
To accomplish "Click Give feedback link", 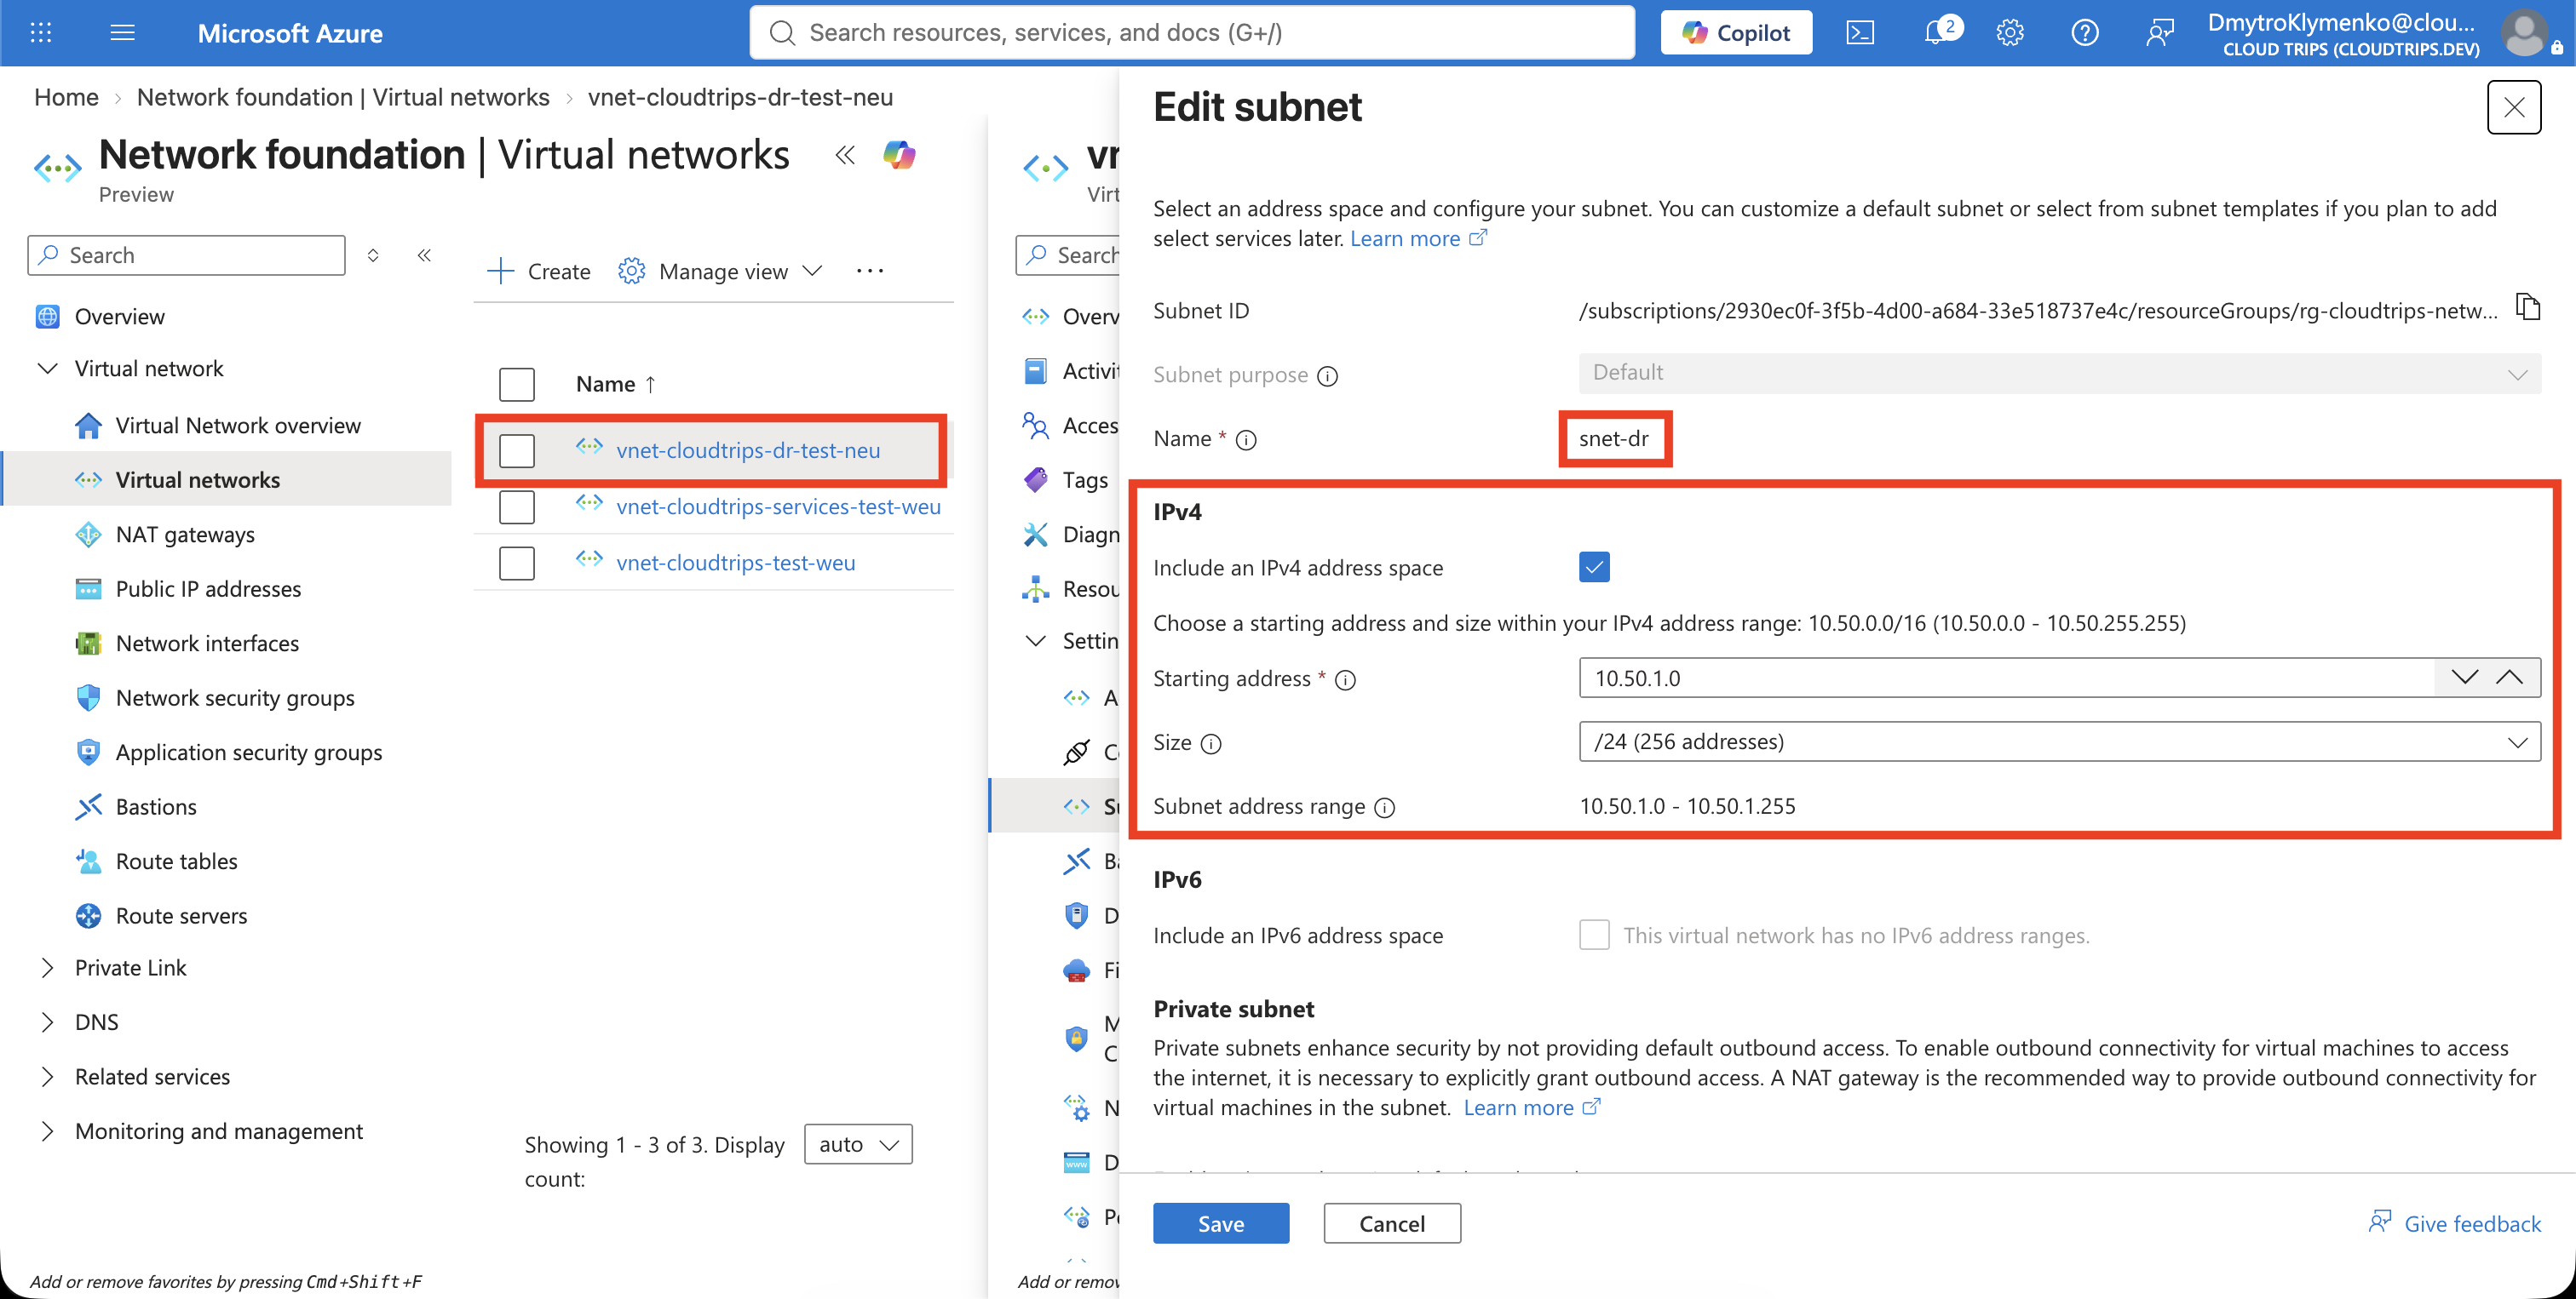I will (2455, 1224).
